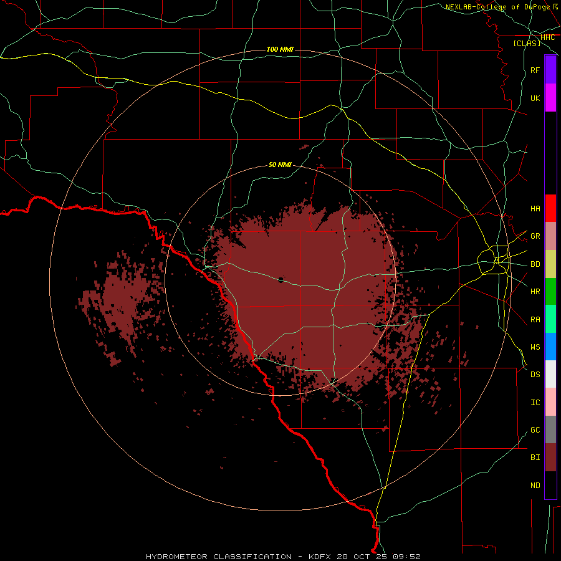
Task: Click the 'NEXLAB-College of DuPage' text
Action: point(497,7)
